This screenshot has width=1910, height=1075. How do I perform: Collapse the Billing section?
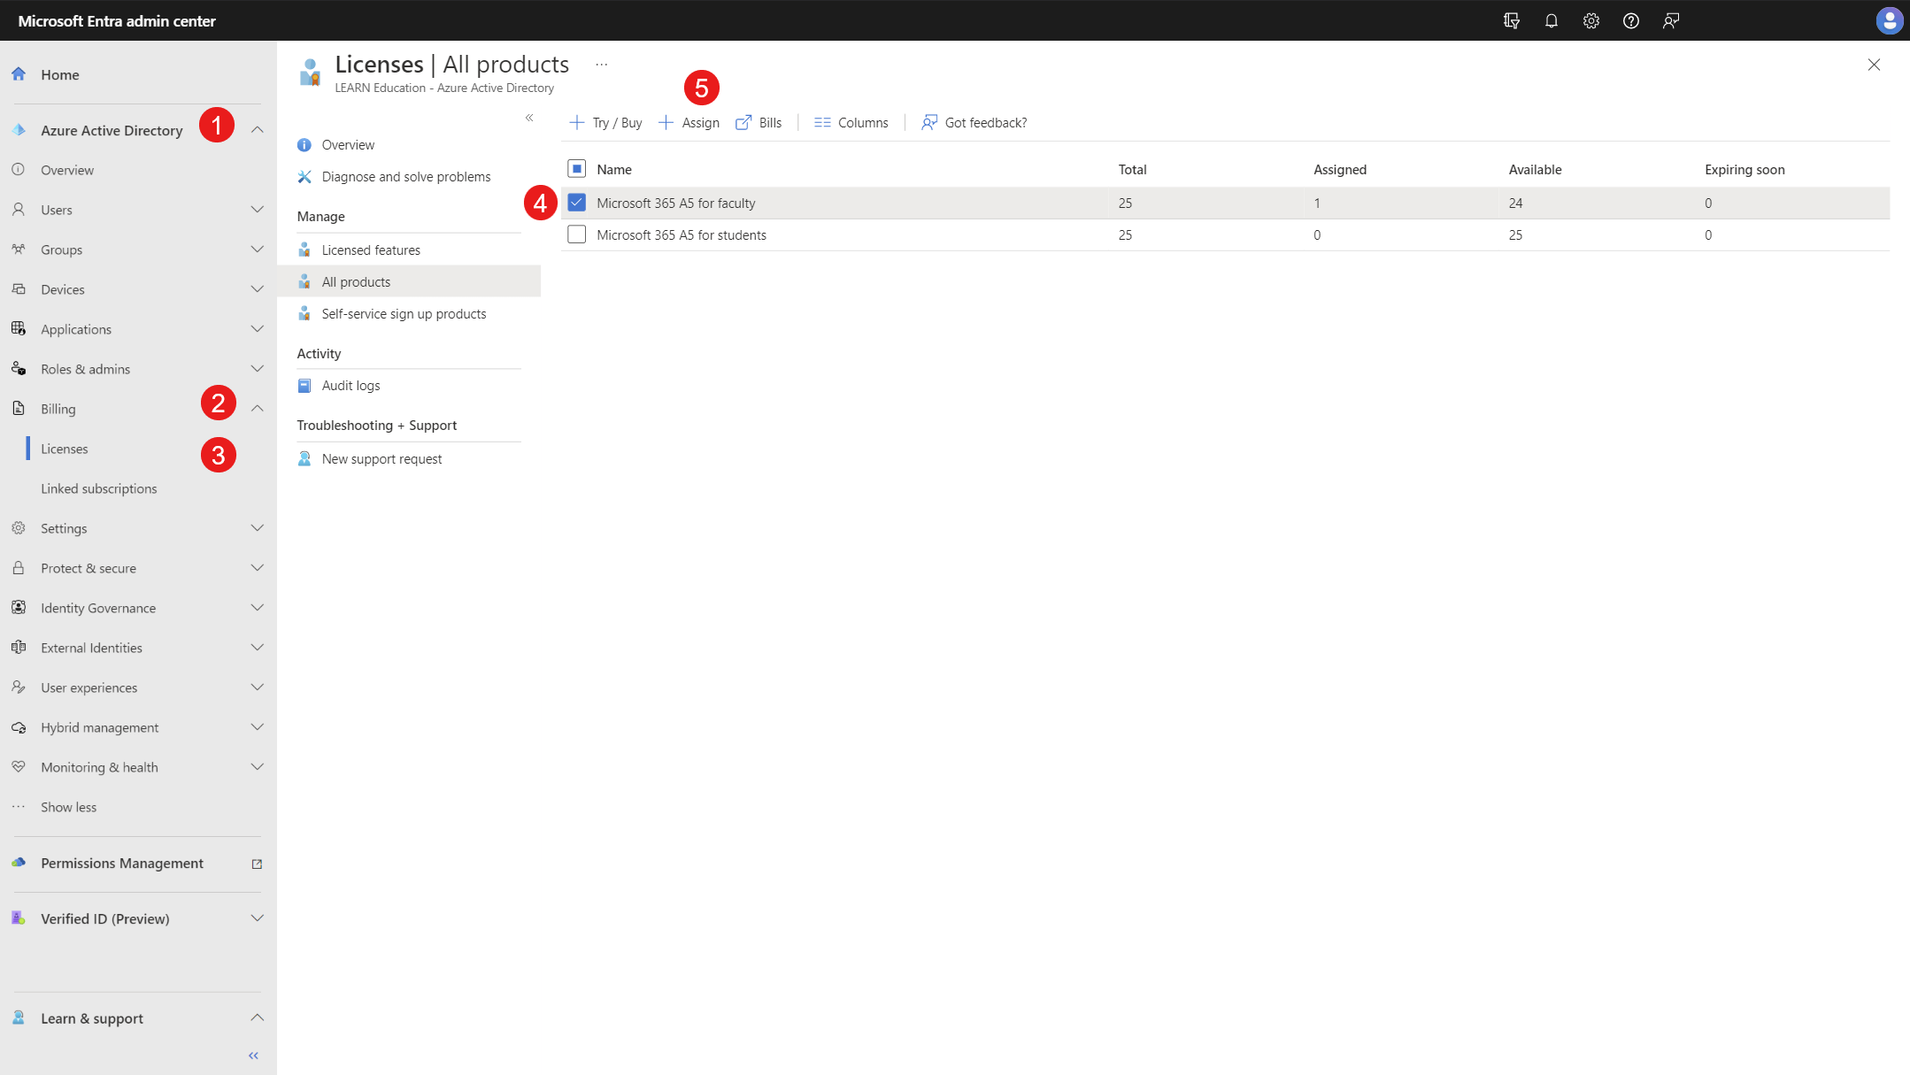(257, 409)
